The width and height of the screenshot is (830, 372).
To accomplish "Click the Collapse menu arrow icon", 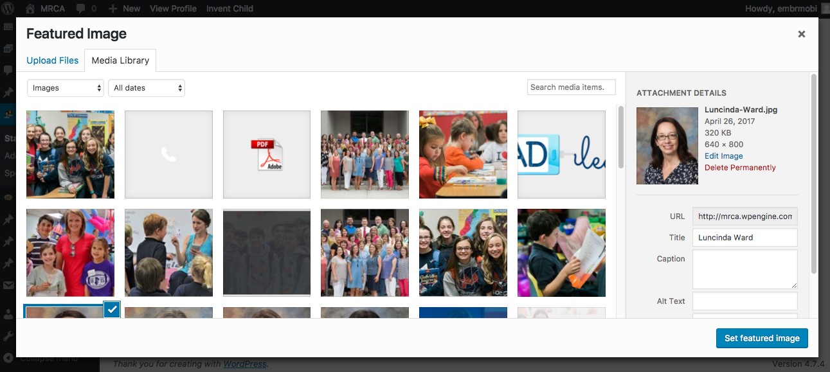I will [8, 358].
